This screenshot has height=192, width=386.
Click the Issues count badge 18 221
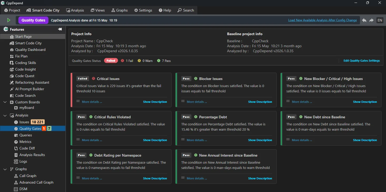click(38, 122)
